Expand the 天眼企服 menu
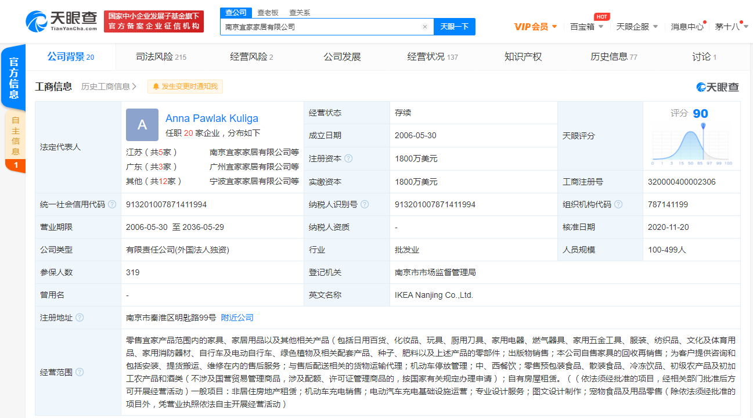Viewport: 753px width, 418px height. click(637, 27)
